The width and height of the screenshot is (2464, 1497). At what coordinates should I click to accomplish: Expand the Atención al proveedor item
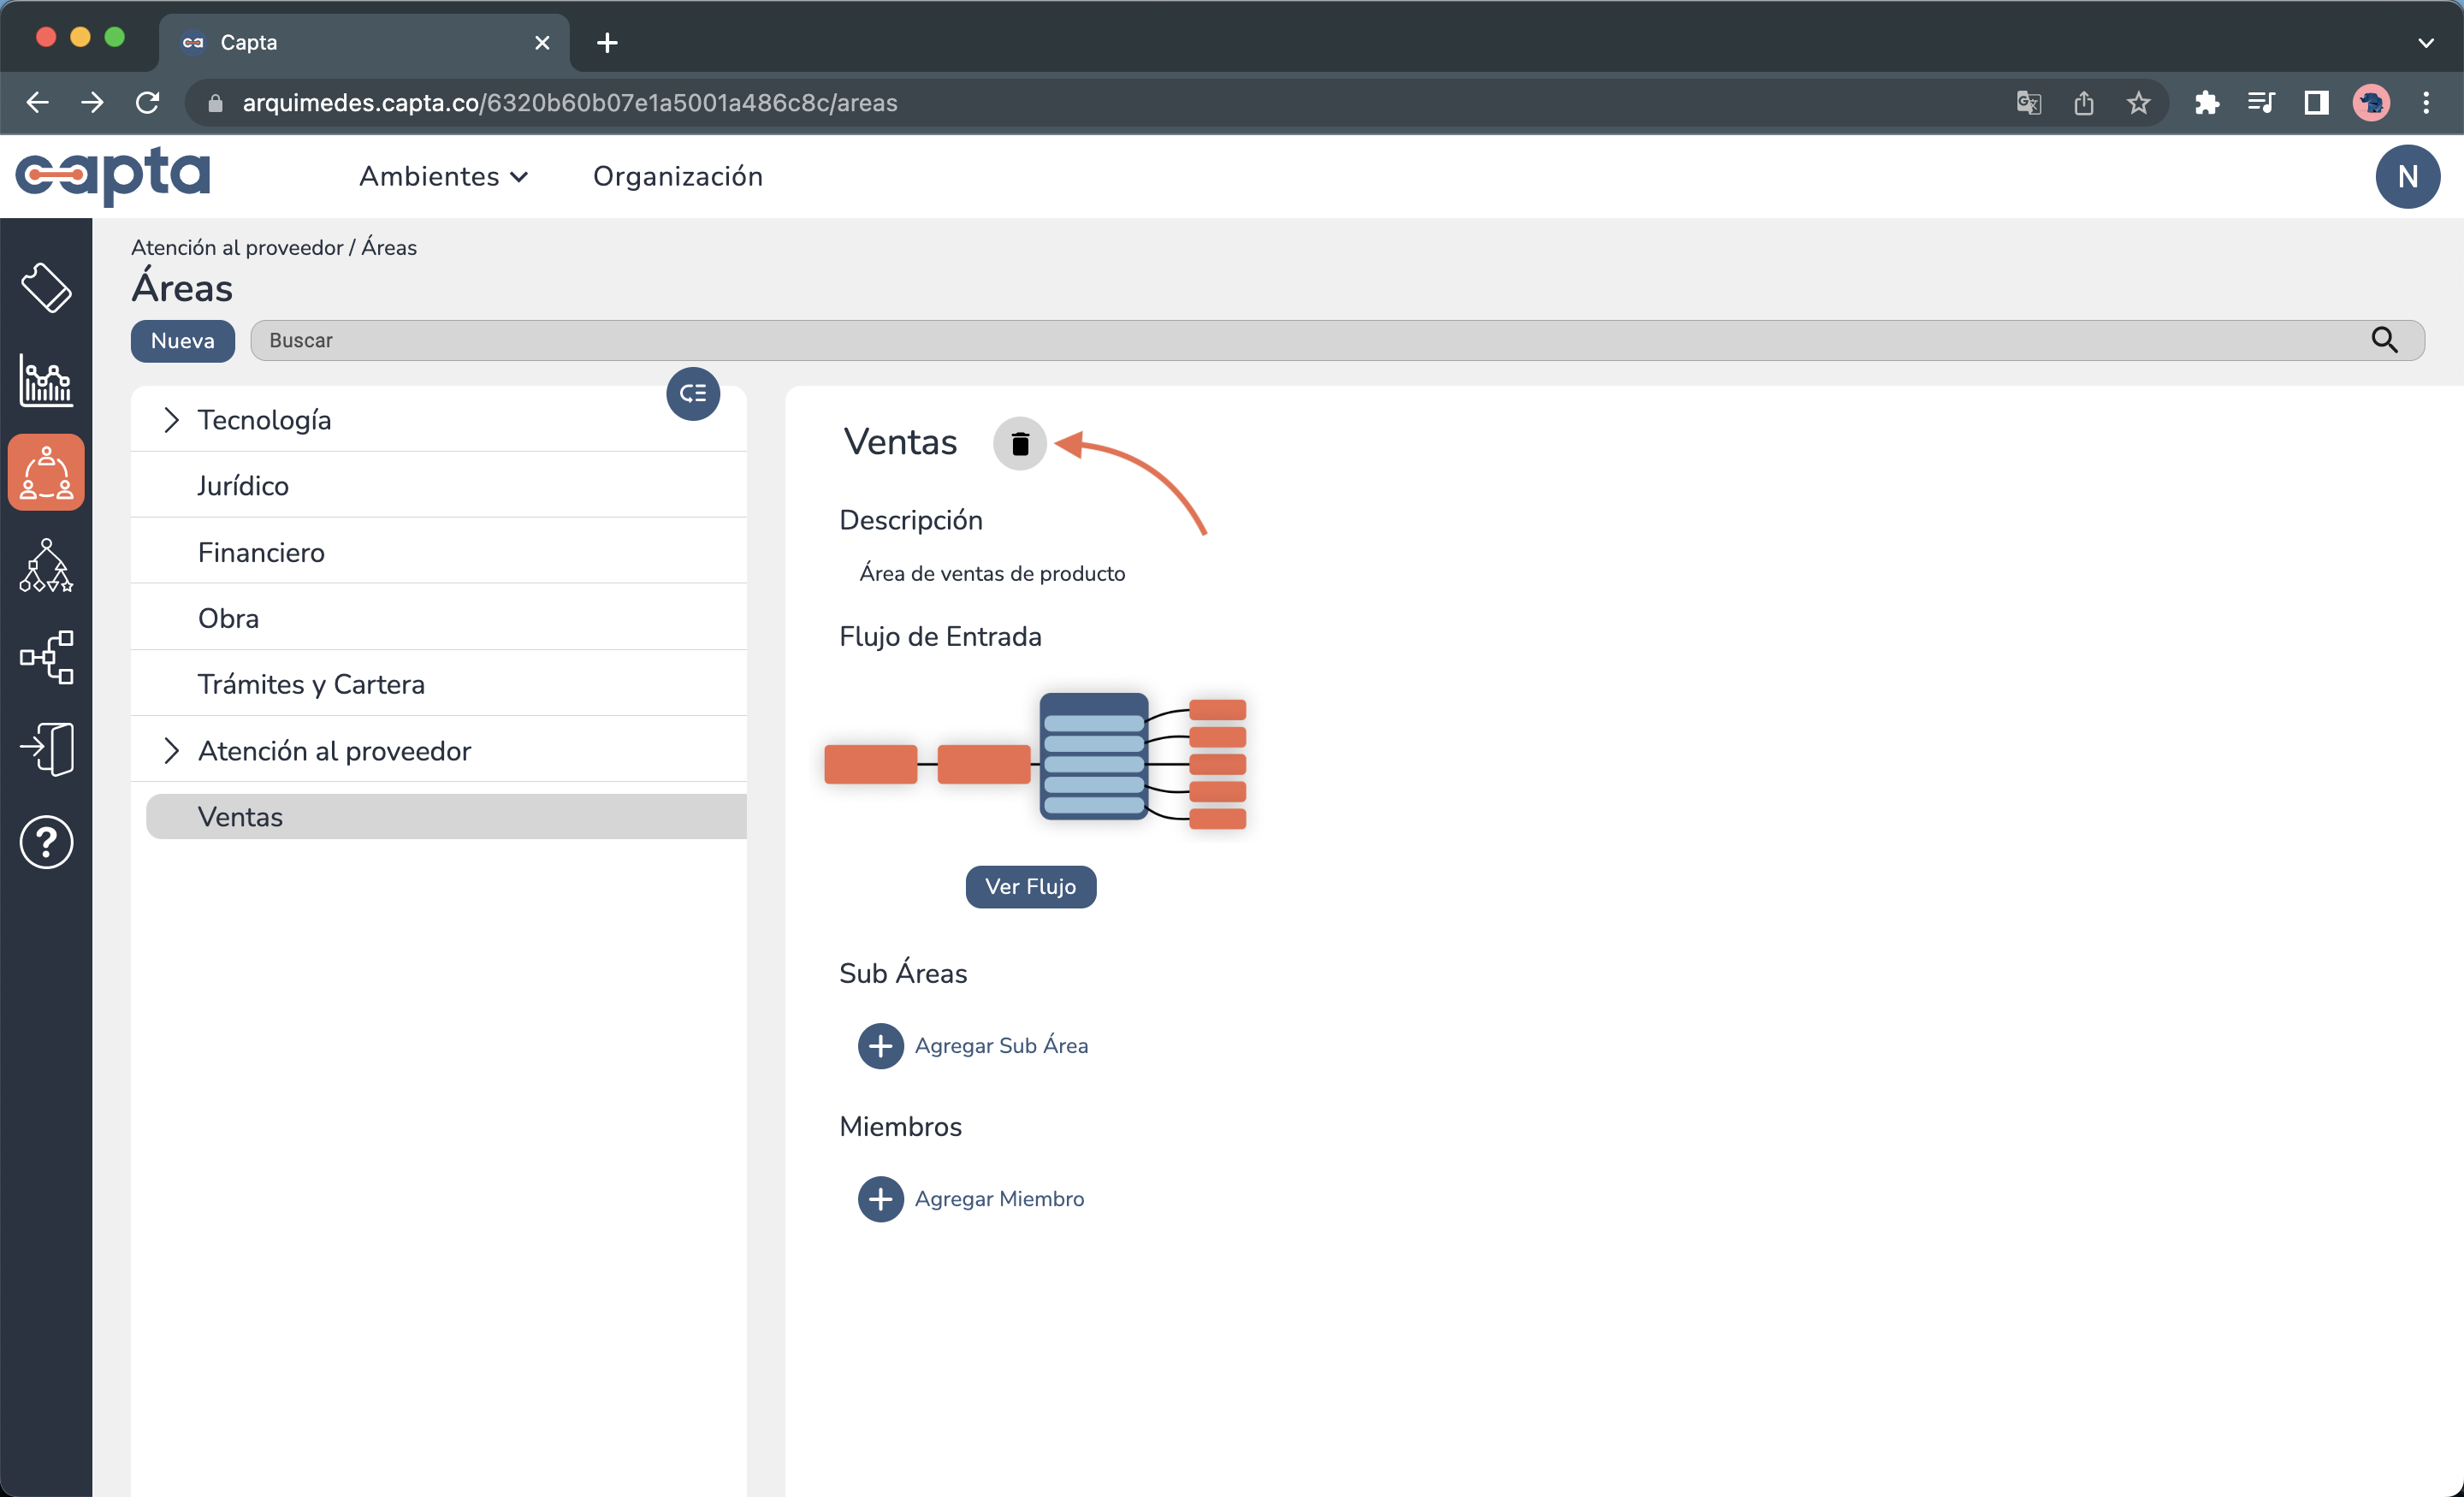click(171, 751)
